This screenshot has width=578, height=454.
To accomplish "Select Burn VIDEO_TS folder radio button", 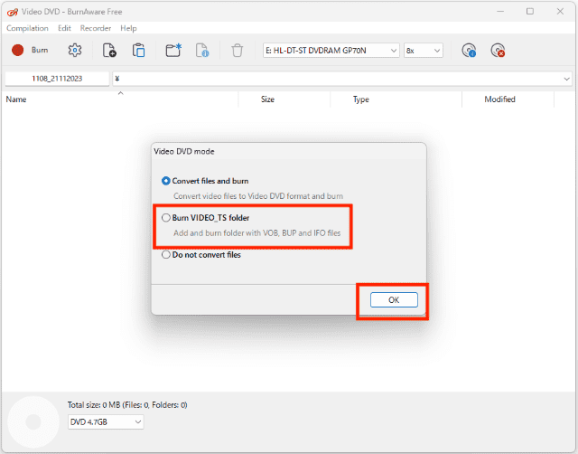I will [166, 218].
